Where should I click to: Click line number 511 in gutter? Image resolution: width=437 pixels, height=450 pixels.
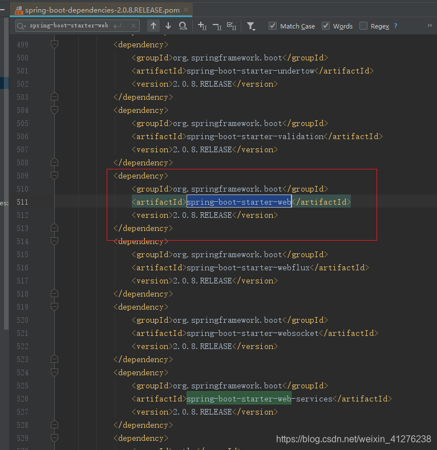pyautogui.click(x=22, y=202)
